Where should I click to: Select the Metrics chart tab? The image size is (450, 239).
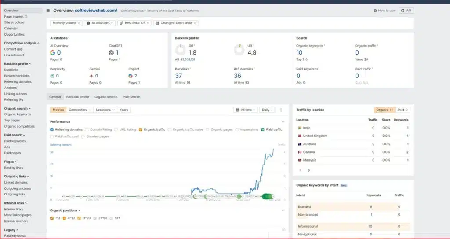[x=58, y=110]
